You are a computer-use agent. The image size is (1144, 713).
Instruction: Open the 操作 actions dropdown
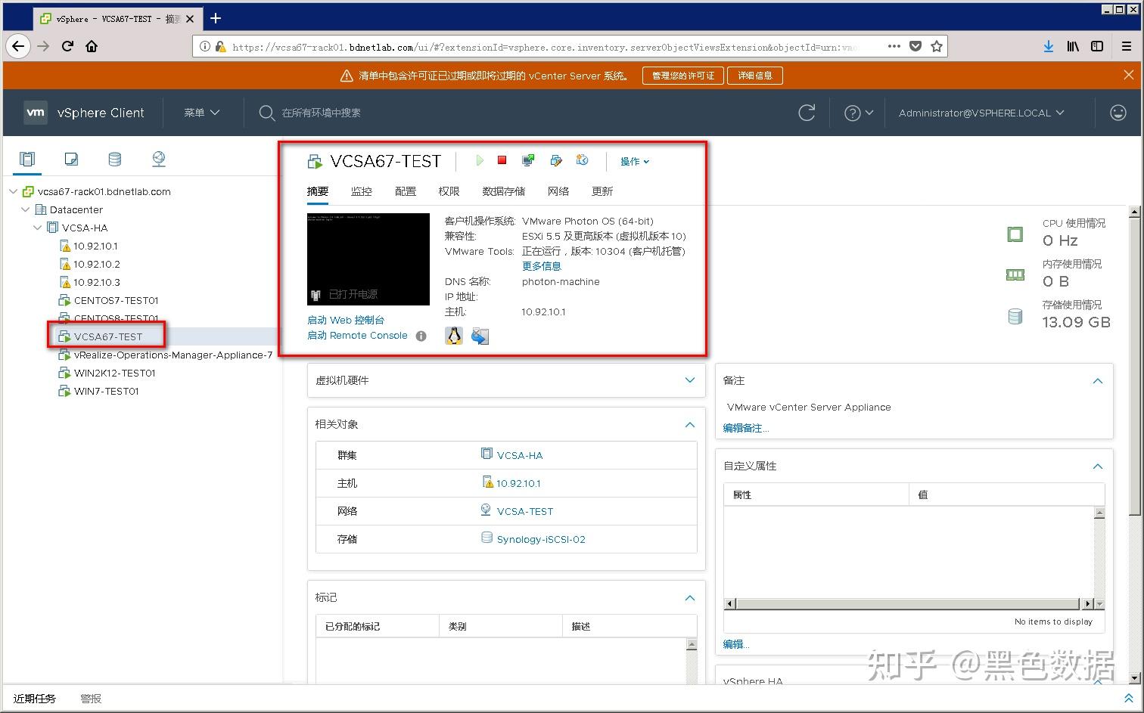[x=635, y=161]
